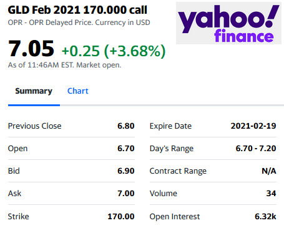Click the As of 11:46AM EST timestamp
The height and width of the screenshot is (228, 284).
[x=64, y=65]
